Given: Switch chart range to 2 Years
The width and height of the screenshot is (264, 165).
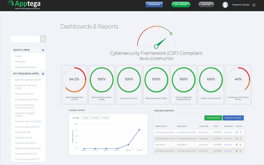Looking at the screenshot, I should [x=95, y=118].
